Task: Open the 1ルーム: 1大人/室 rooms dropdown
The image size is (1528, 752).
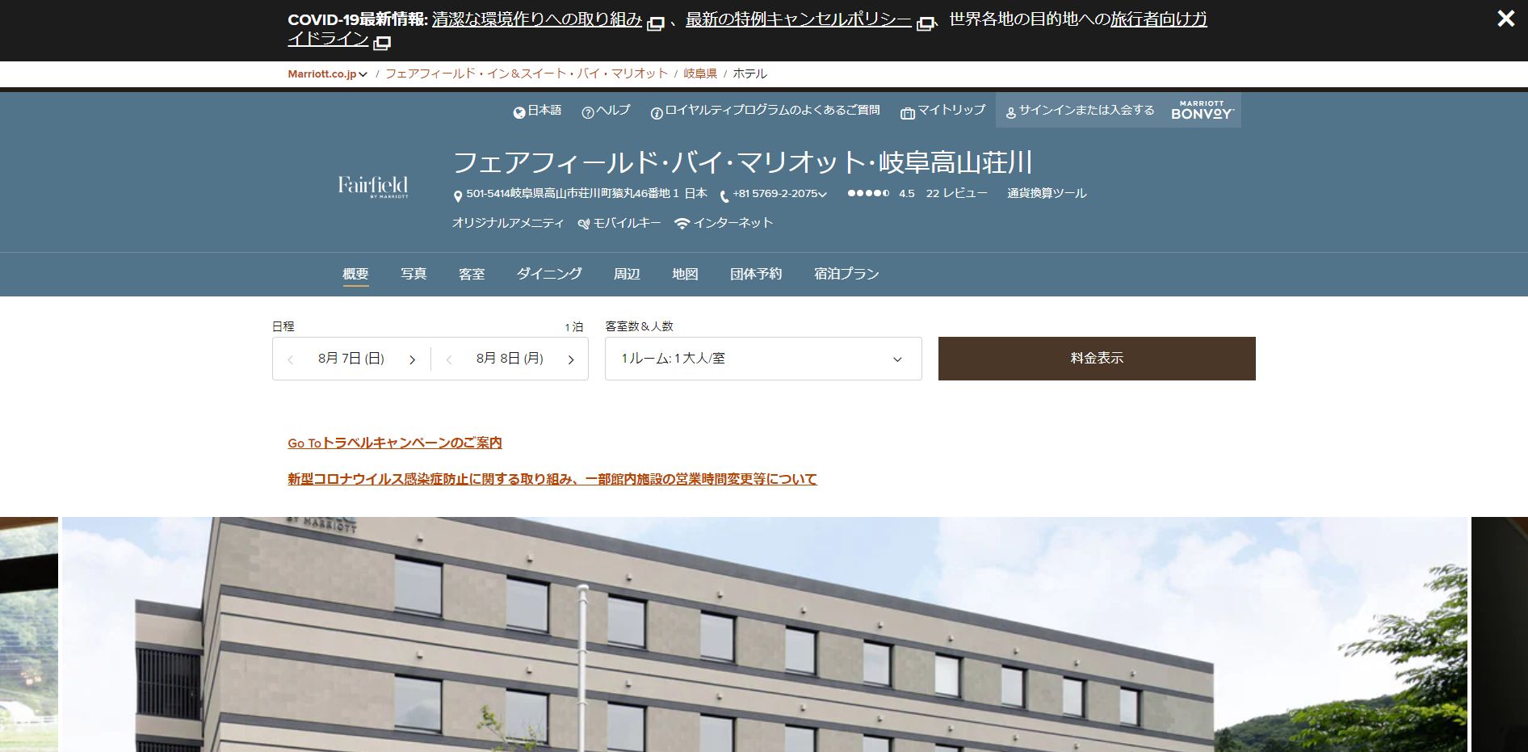Action: (x=763, y=359)
